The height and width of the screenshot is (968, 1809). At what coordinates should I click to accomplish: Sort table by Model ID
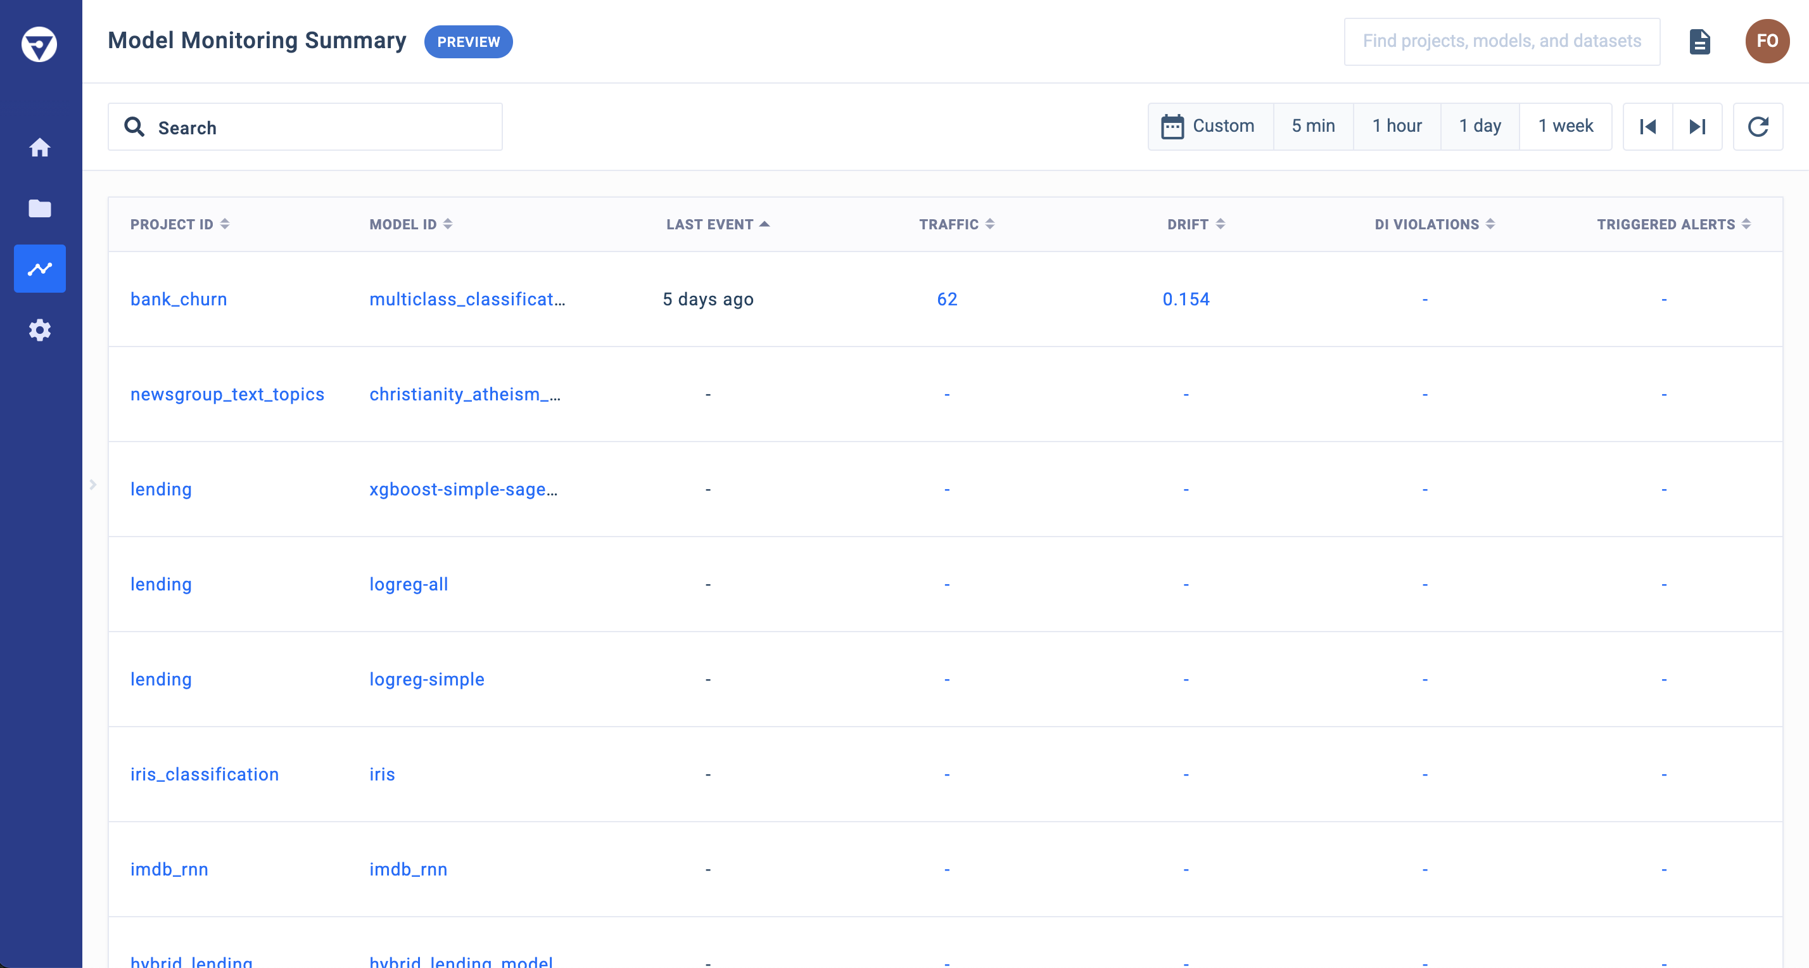point(411,224)
